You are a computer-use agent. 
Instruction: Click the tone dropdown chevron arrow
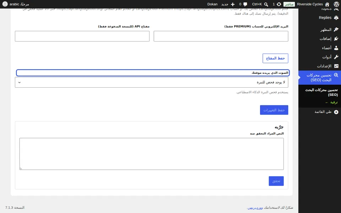click(x=20, y=82)
